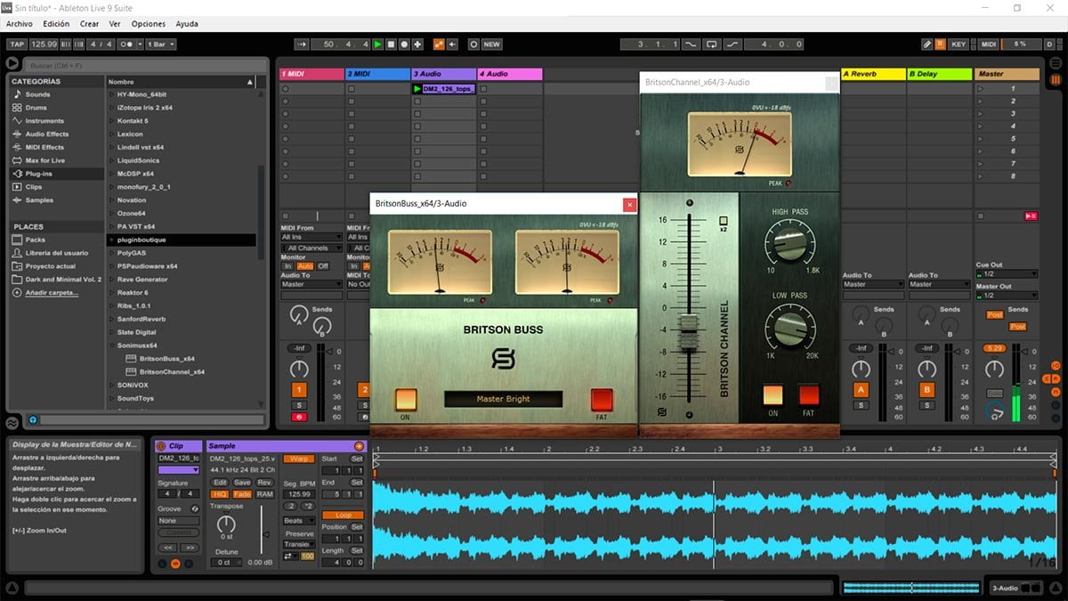Open the Ayuda menu
1068x601 pixels.
tap(187, 24)
